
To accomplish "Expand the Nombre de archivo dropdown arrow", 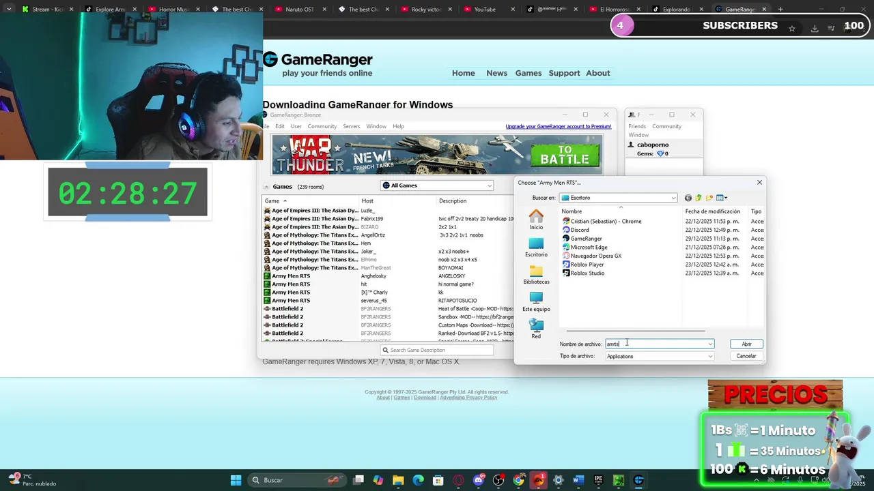I will click(710, 344).
